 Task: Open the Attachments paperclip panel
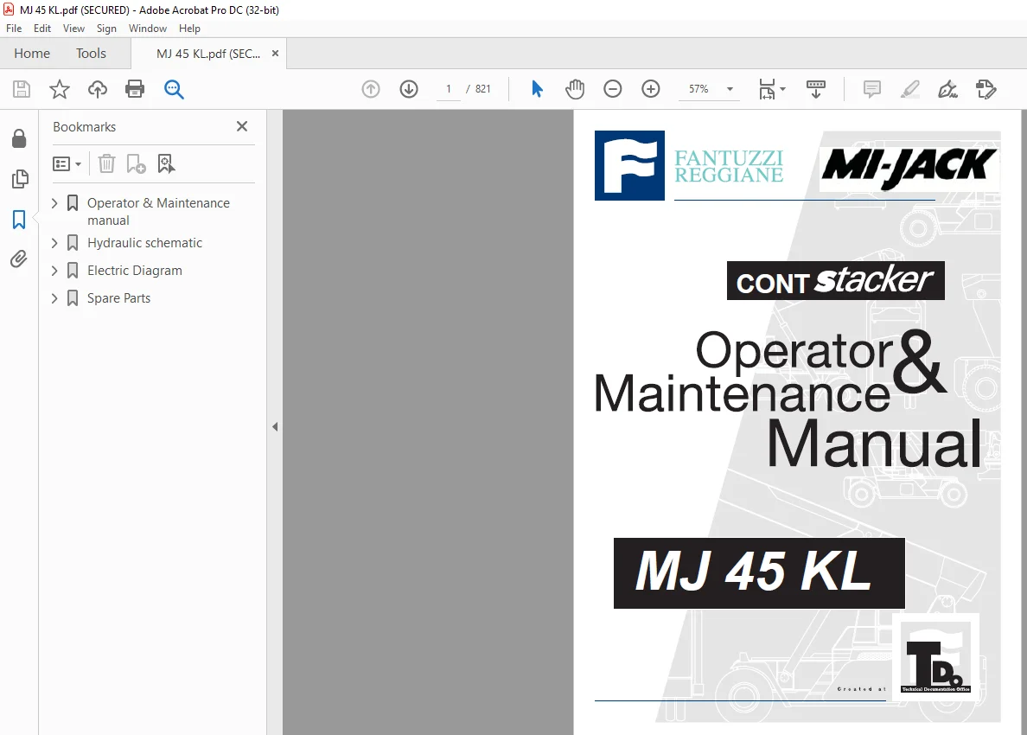pyautogui.click(x=19, y=259)
